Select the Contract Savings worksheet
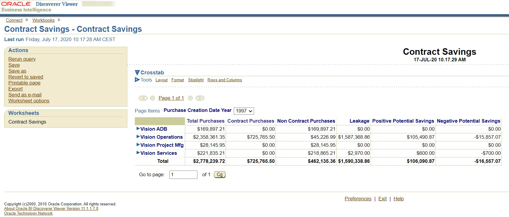 [x=27, y=122]
